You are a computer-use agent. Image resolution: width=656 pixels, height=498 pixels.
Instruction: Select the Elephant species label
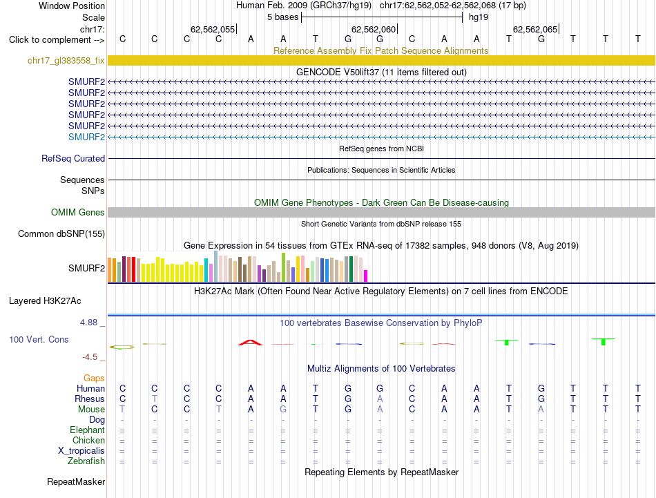[88, 430]
